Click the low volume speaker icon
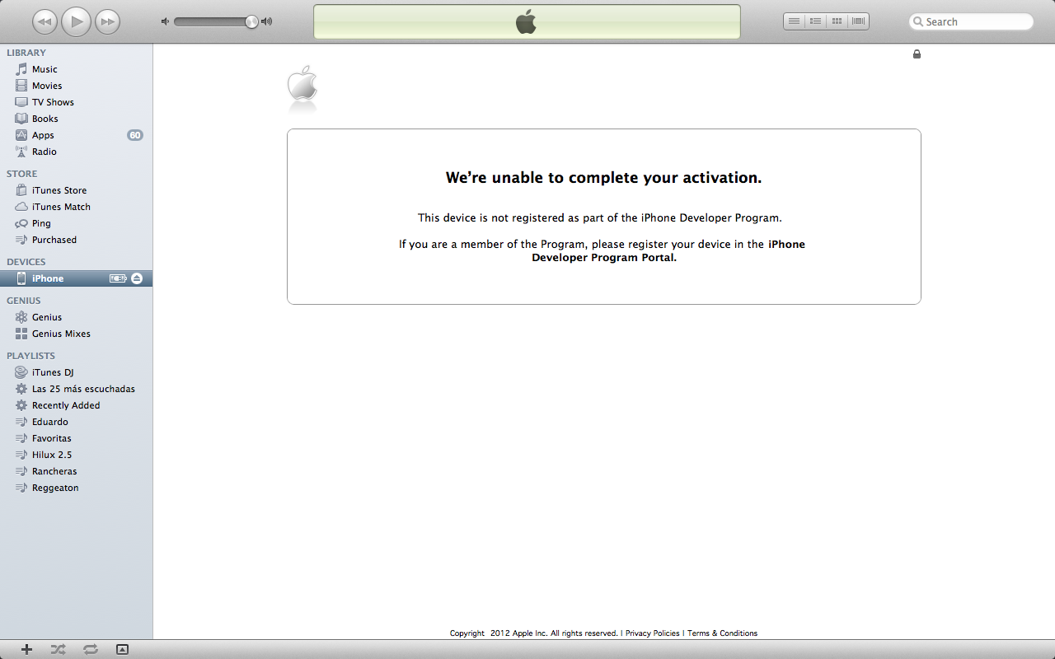 [165, 21]
